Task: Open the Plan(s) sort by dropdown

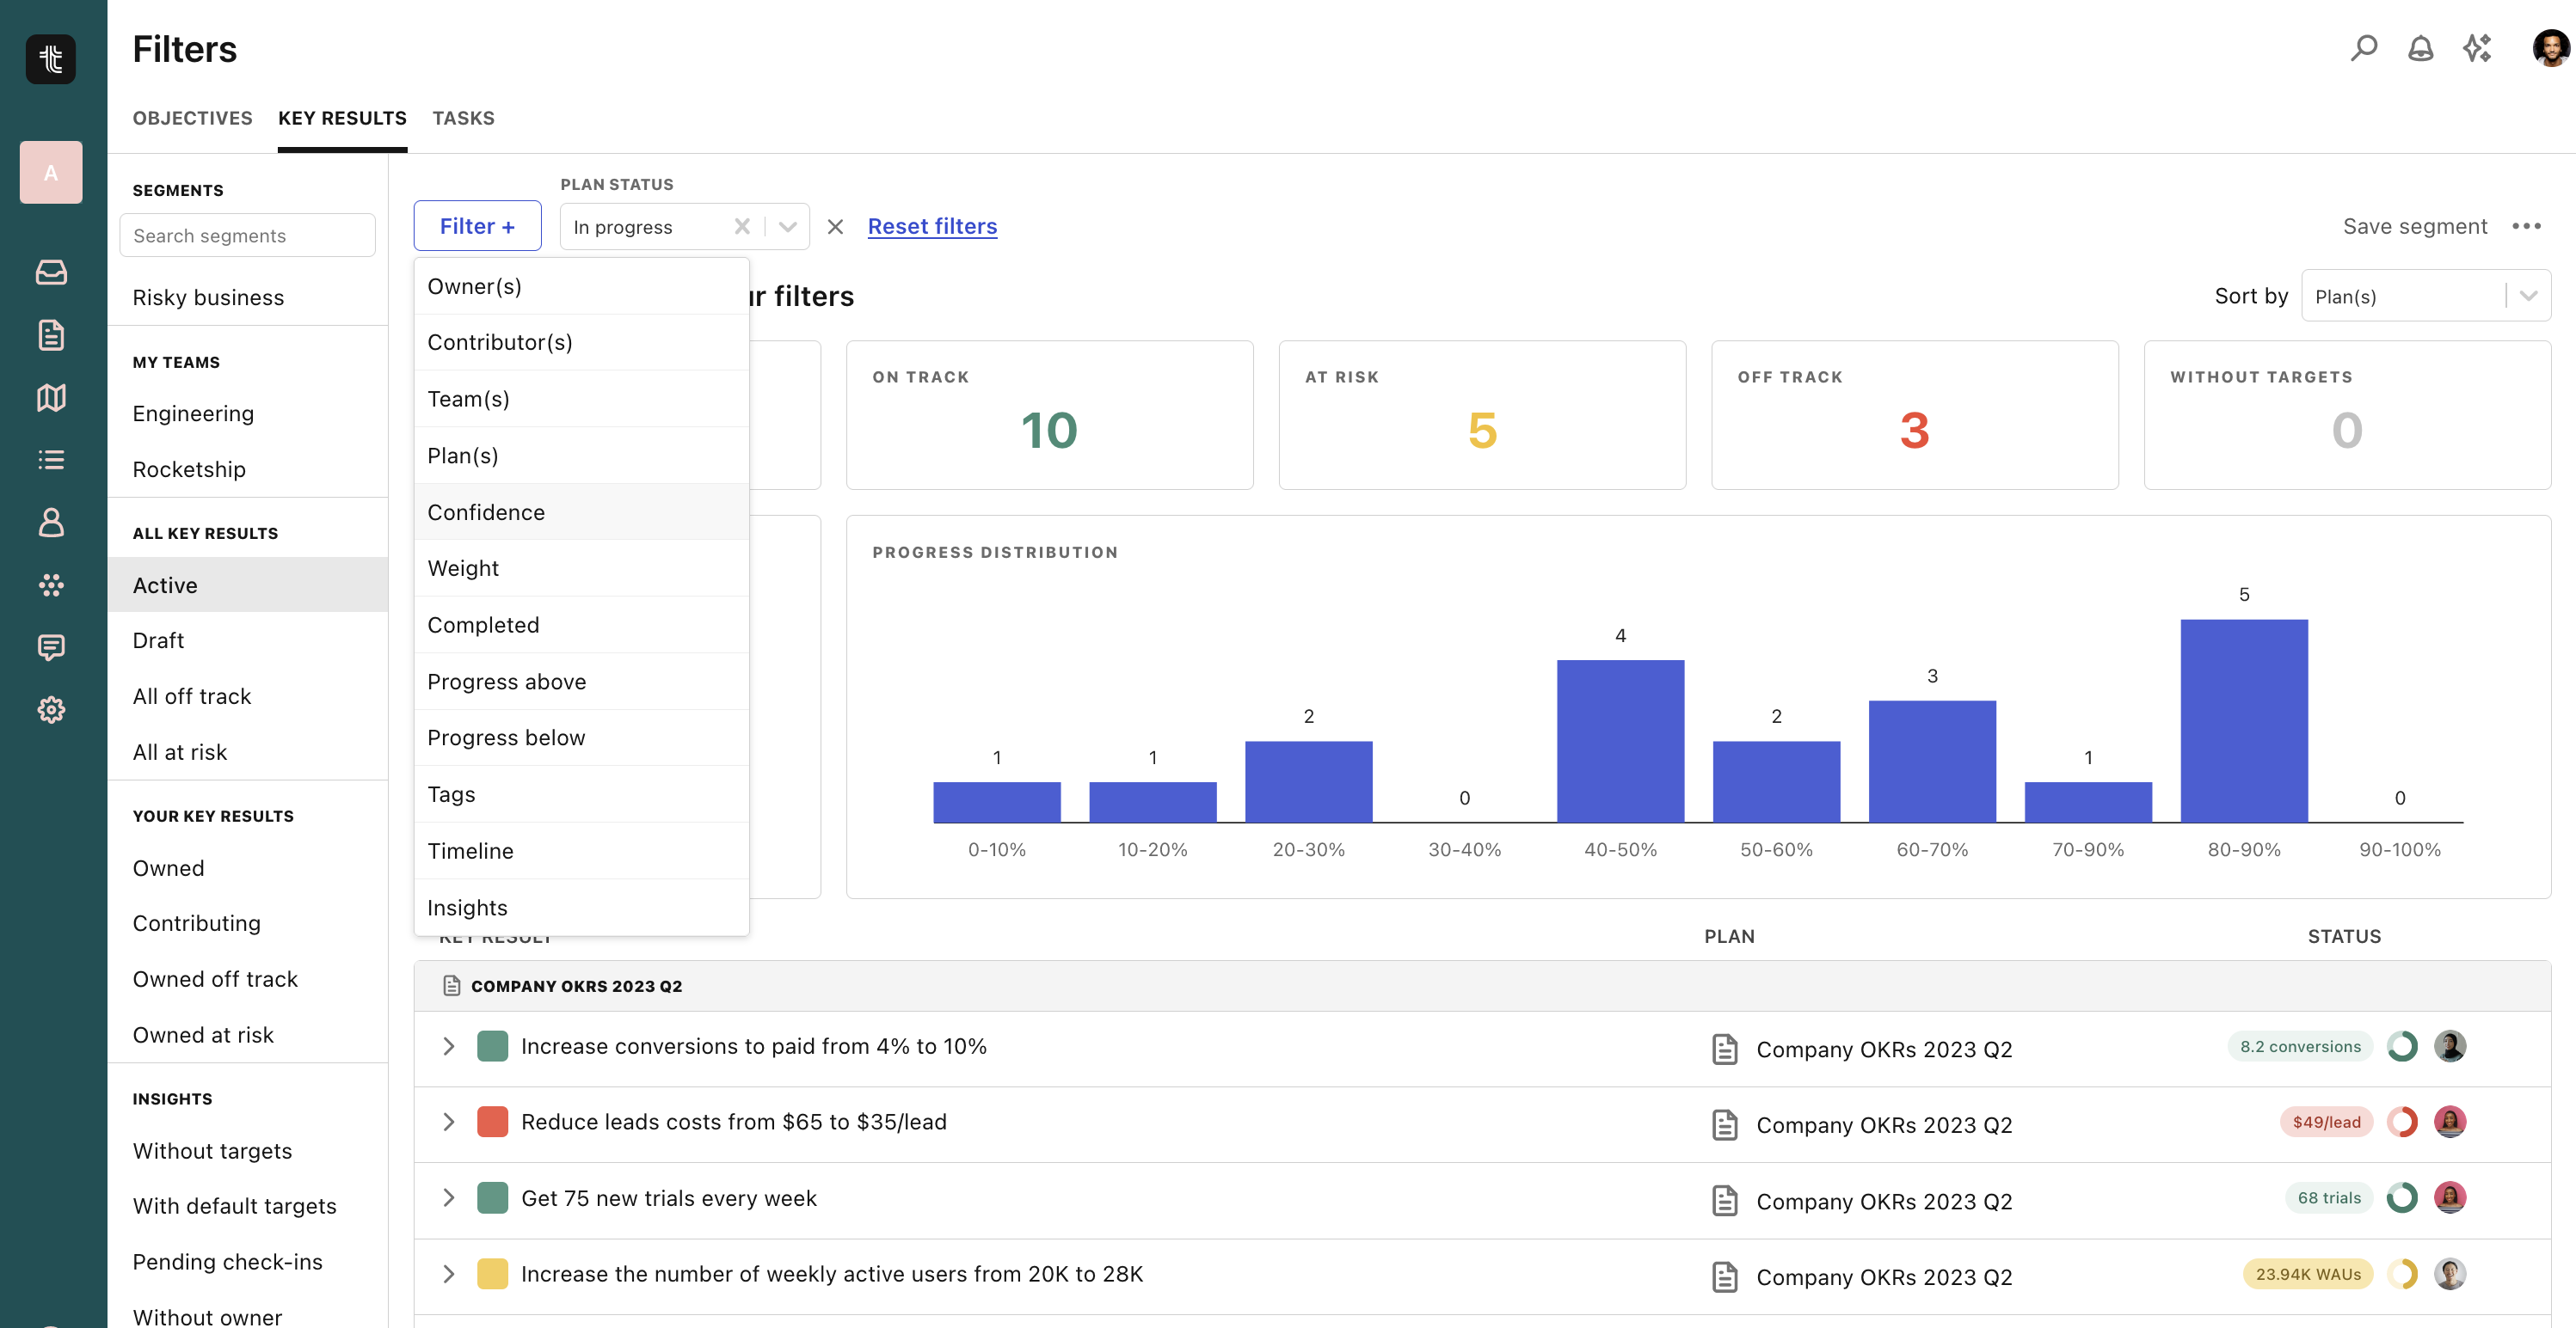Action: [x=2426, y=296]
